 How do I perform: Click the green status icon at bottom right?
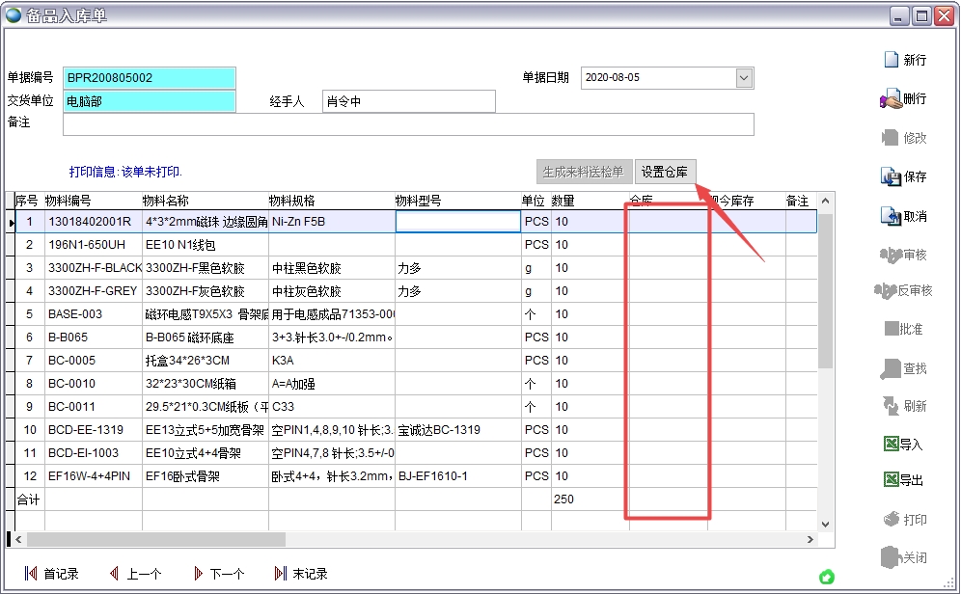(x=827, y=577)
